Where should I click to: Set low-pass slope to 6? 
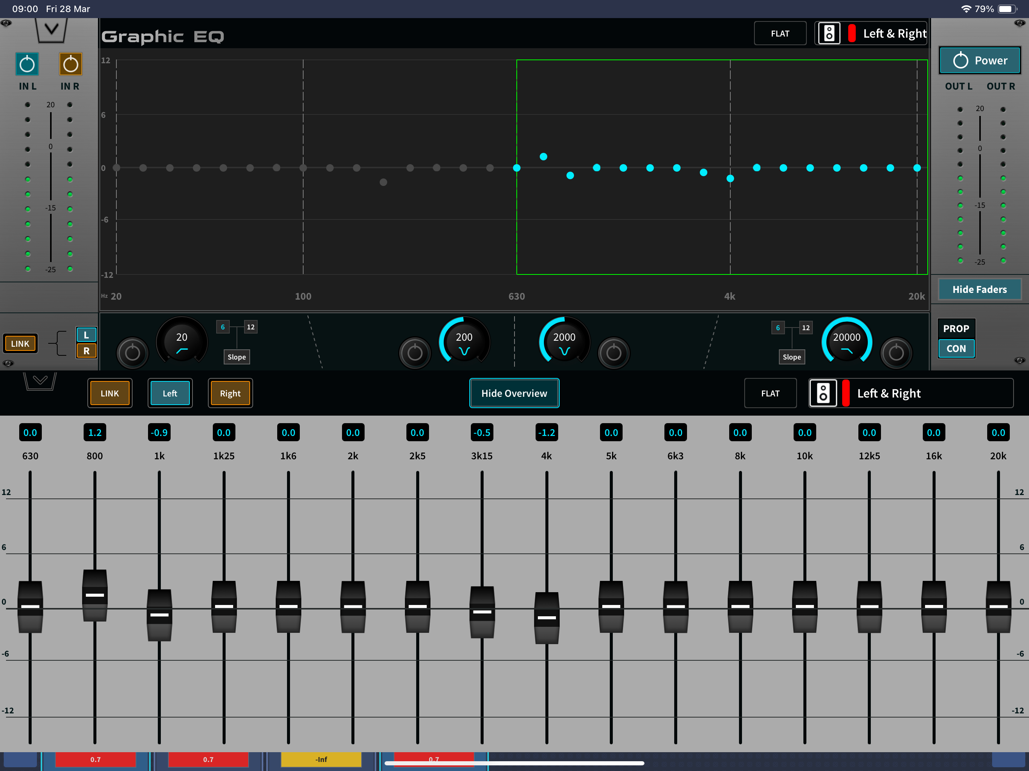coord(778,328)
